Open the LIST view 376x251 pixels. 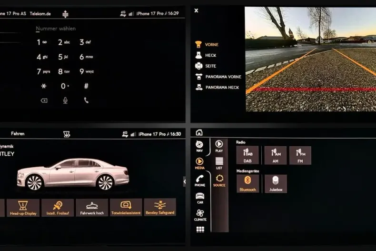click(219, 163)
